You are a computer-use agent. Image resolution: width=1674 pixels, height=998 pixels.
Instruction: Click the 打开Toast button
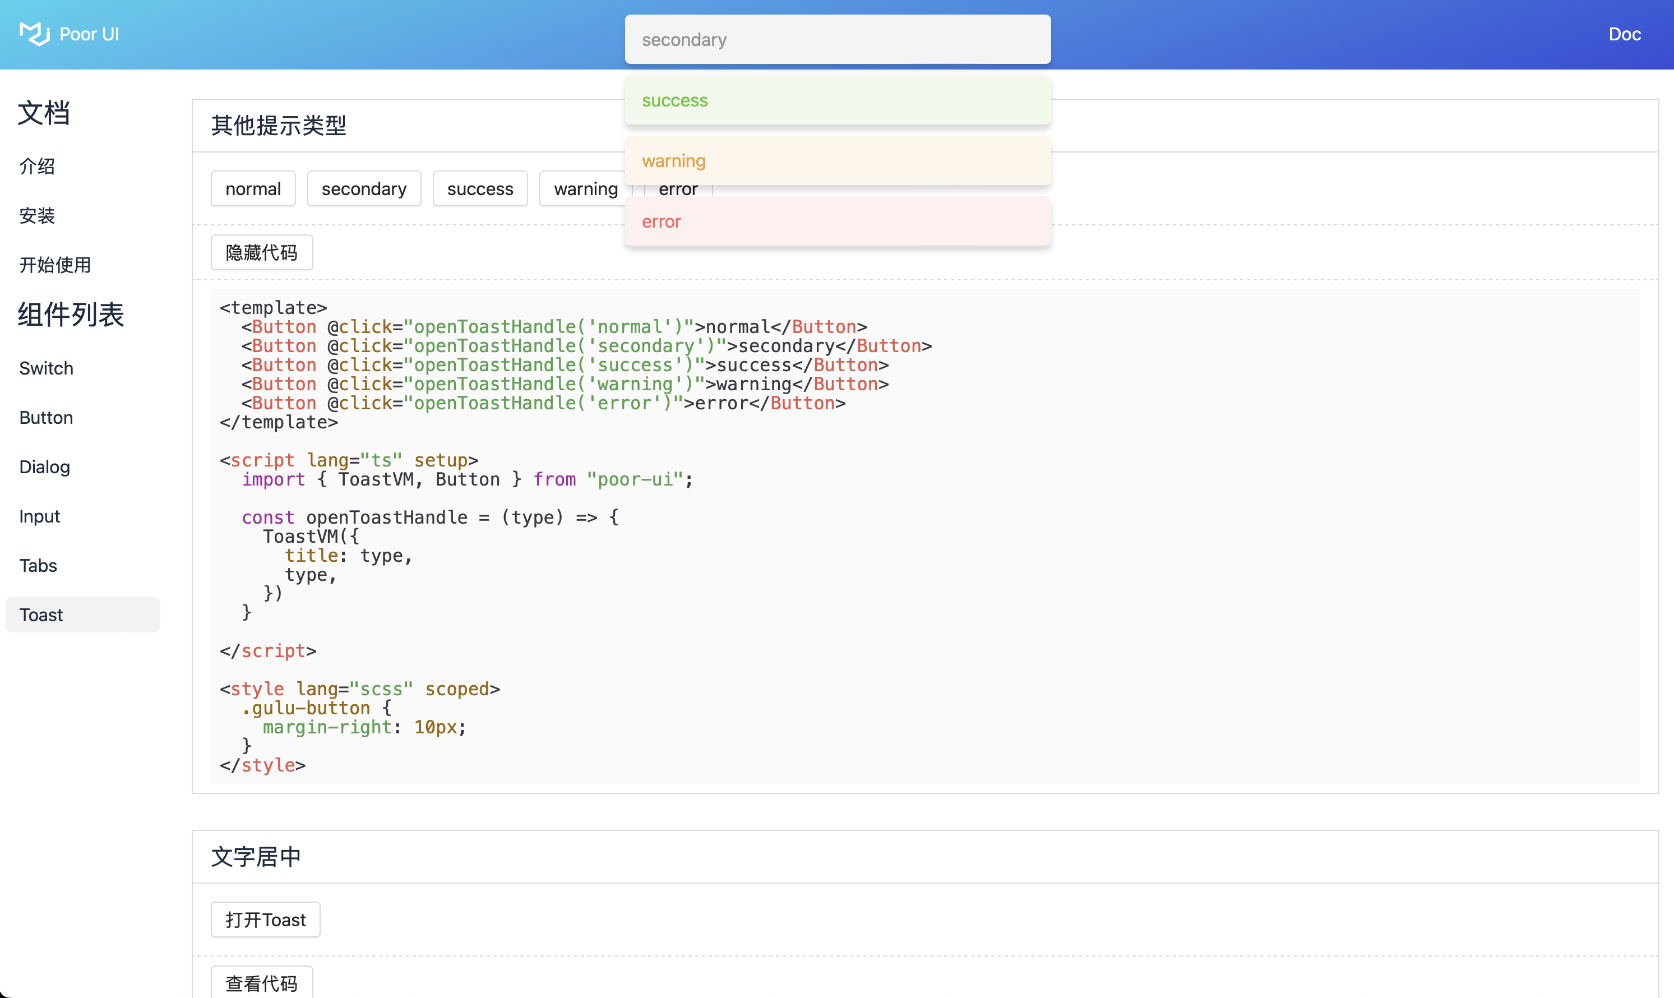pyautogui.click(x=266, y=920)
